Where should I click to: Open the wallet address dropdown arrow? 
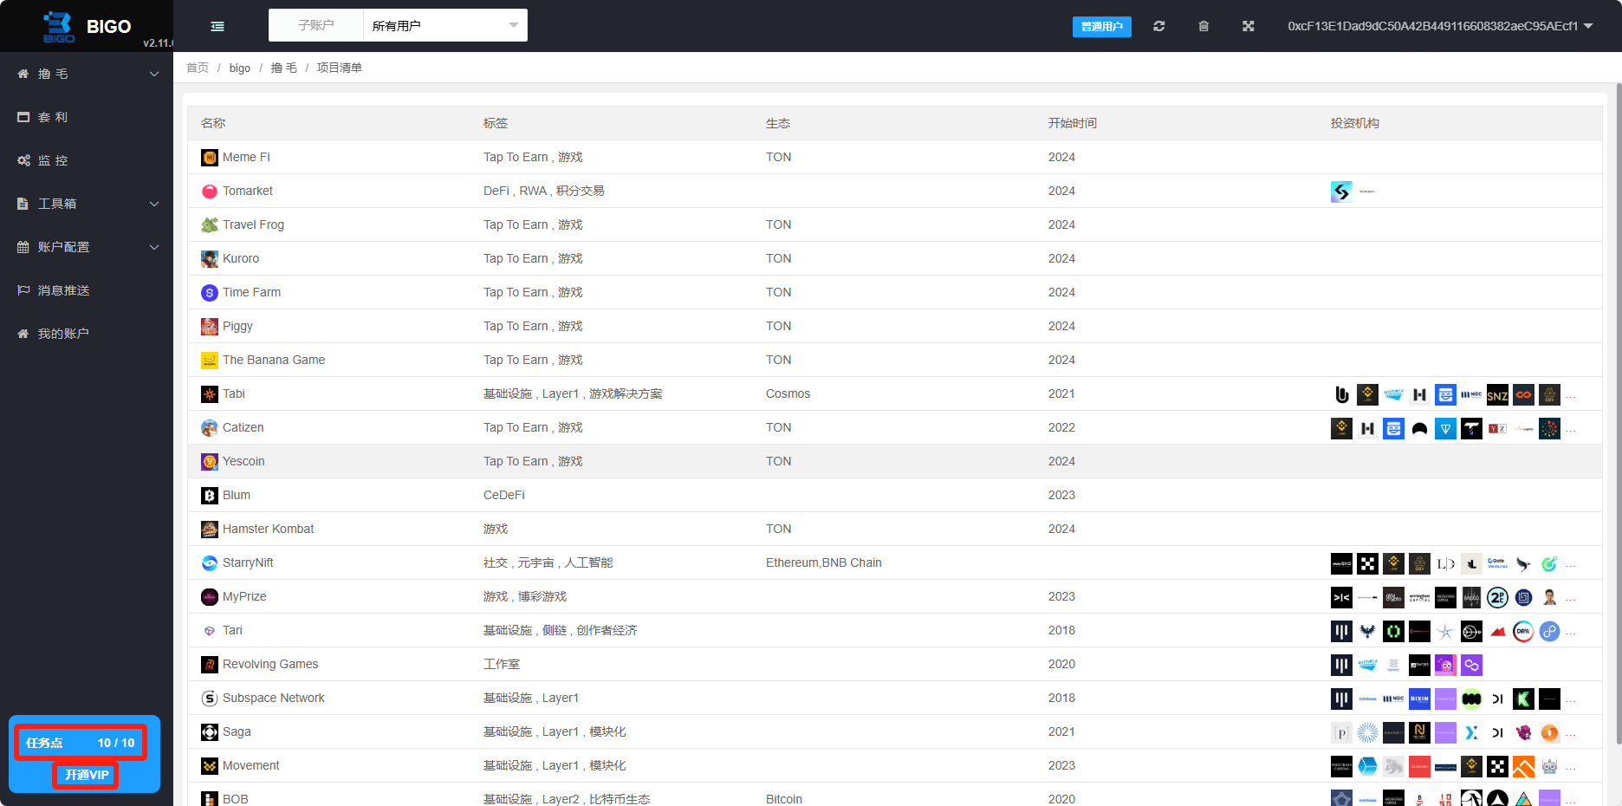1588,26
